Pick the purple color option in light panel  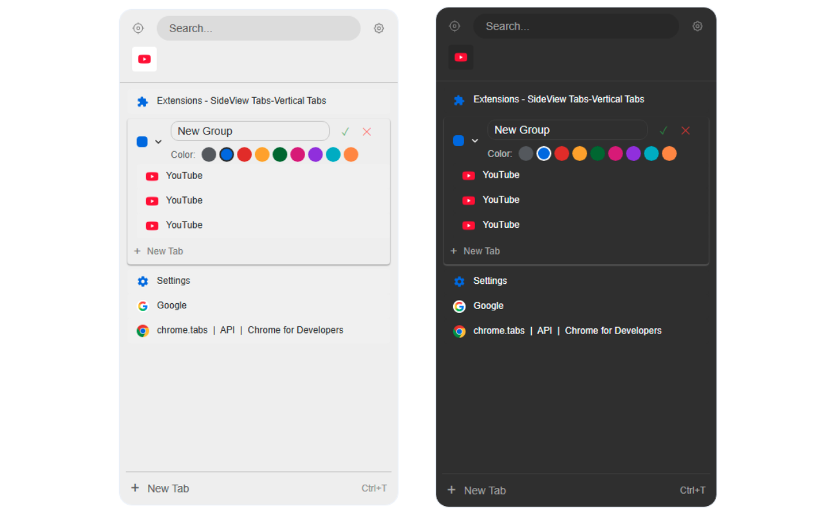[x=315, y=154]
